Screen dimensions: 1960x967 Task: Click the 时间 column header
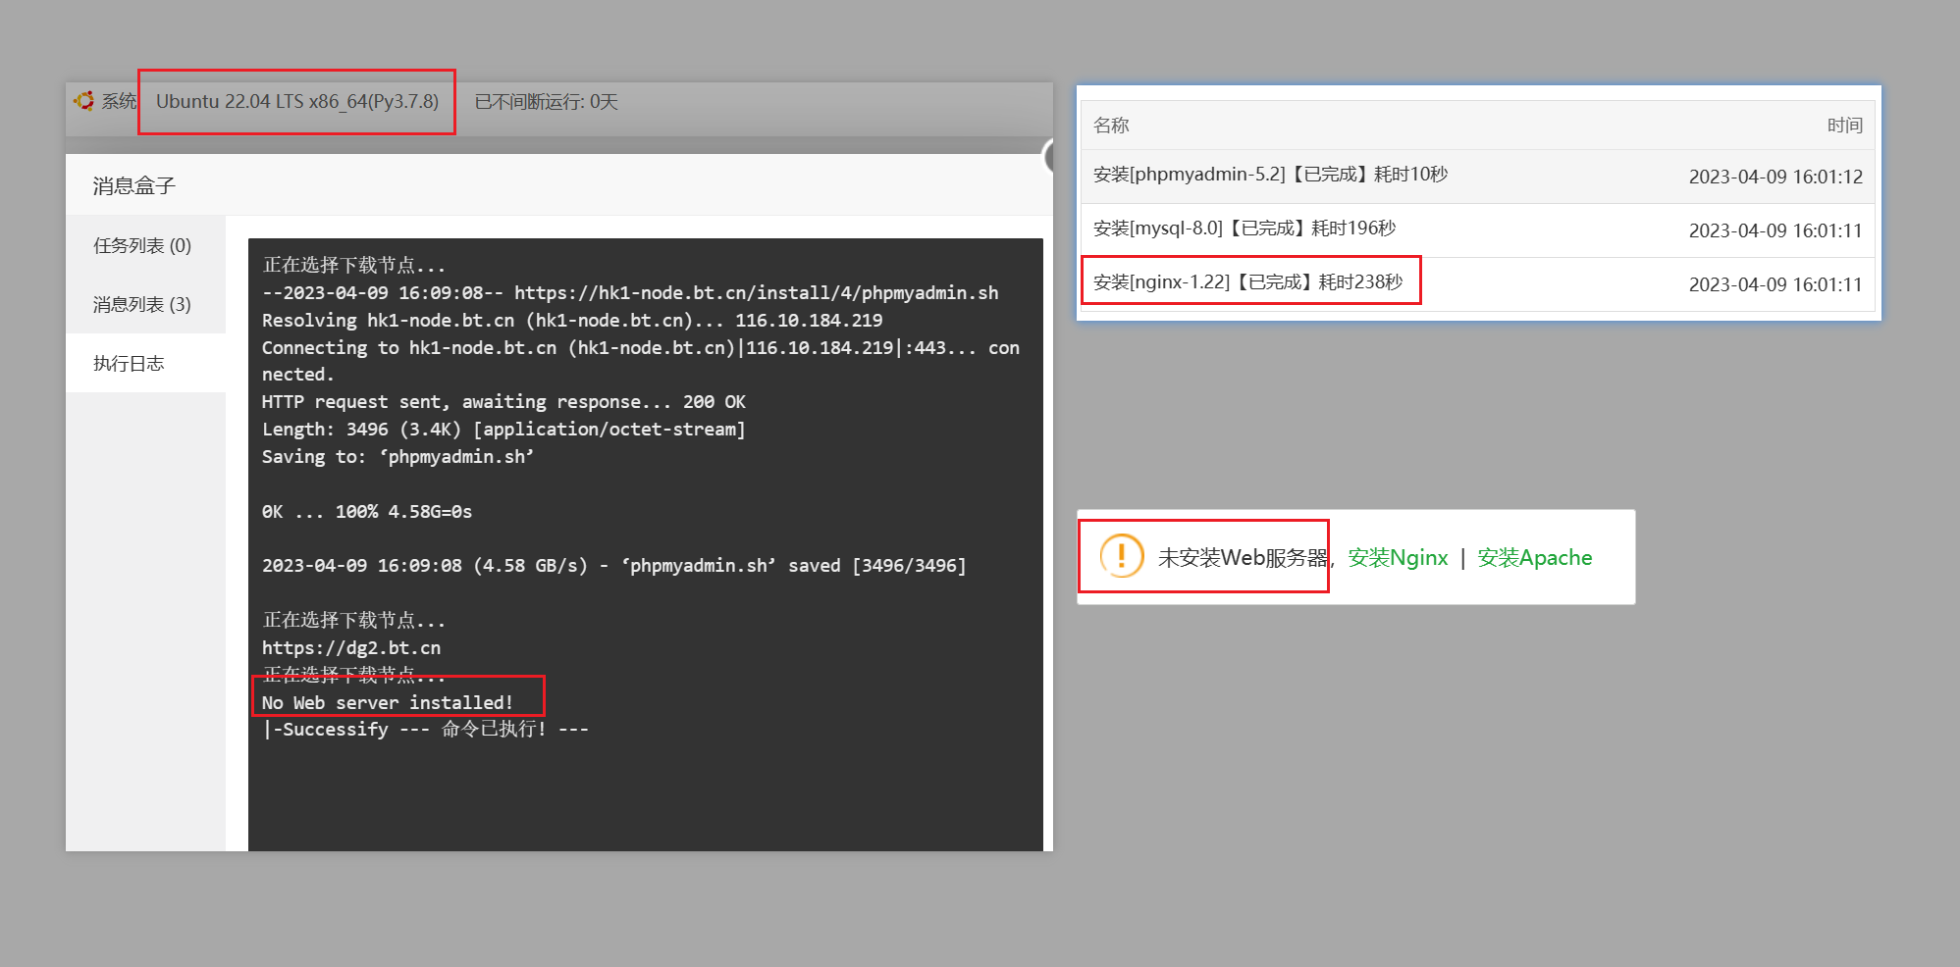tap(1844, 126)
